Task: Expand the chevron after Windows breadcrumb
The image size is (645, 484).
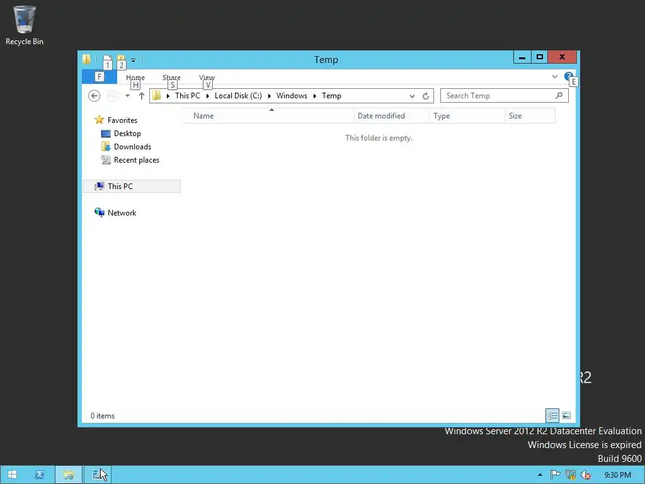Action: pos(315,96)
